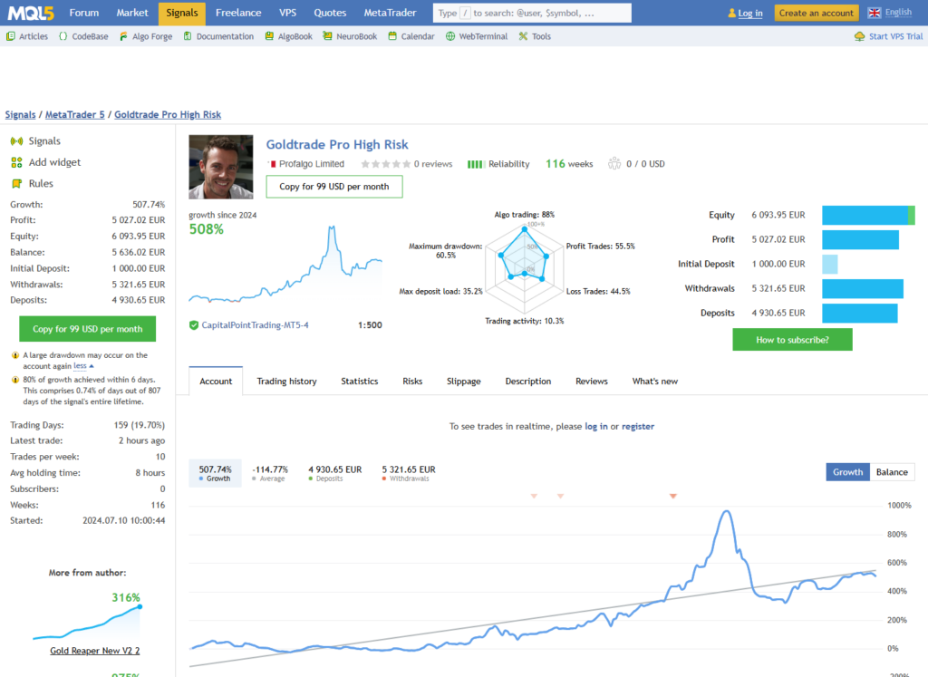Toggle the Withdrawals 5 321.65 EUR series

click(409, 473)
